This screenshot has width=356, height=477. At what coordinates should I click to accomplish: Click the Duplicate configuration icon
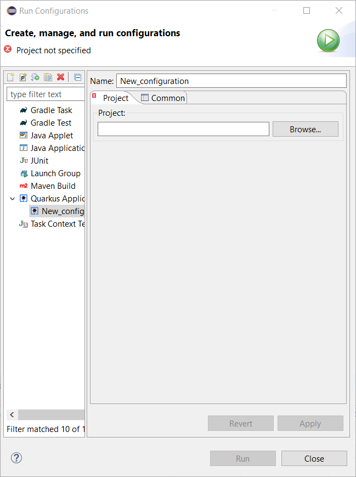click(48, 77)
